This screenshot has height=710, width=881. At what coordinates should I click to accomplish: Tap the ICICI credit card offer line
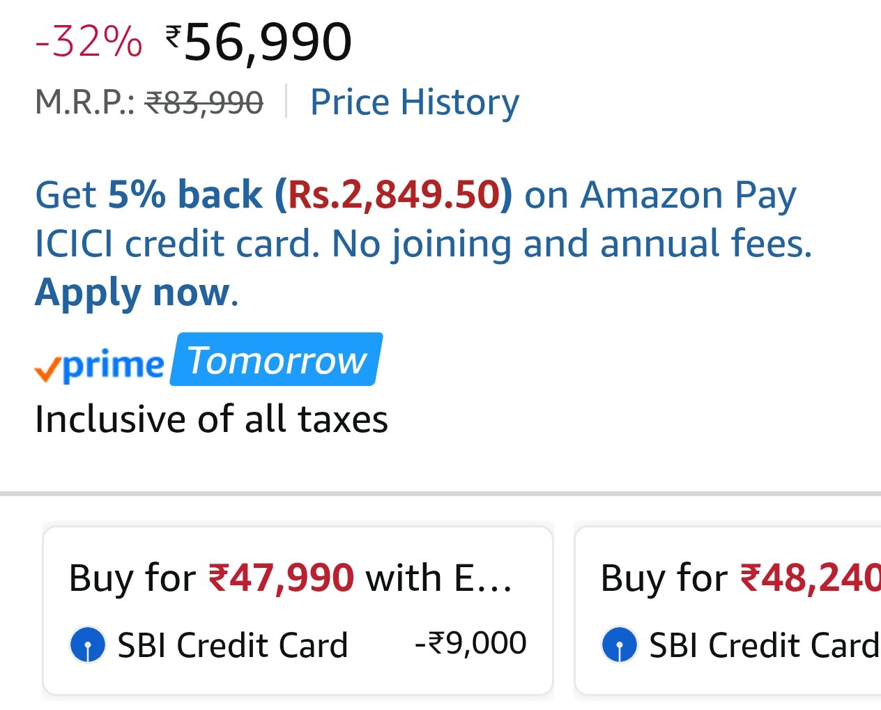pos(423,244)
